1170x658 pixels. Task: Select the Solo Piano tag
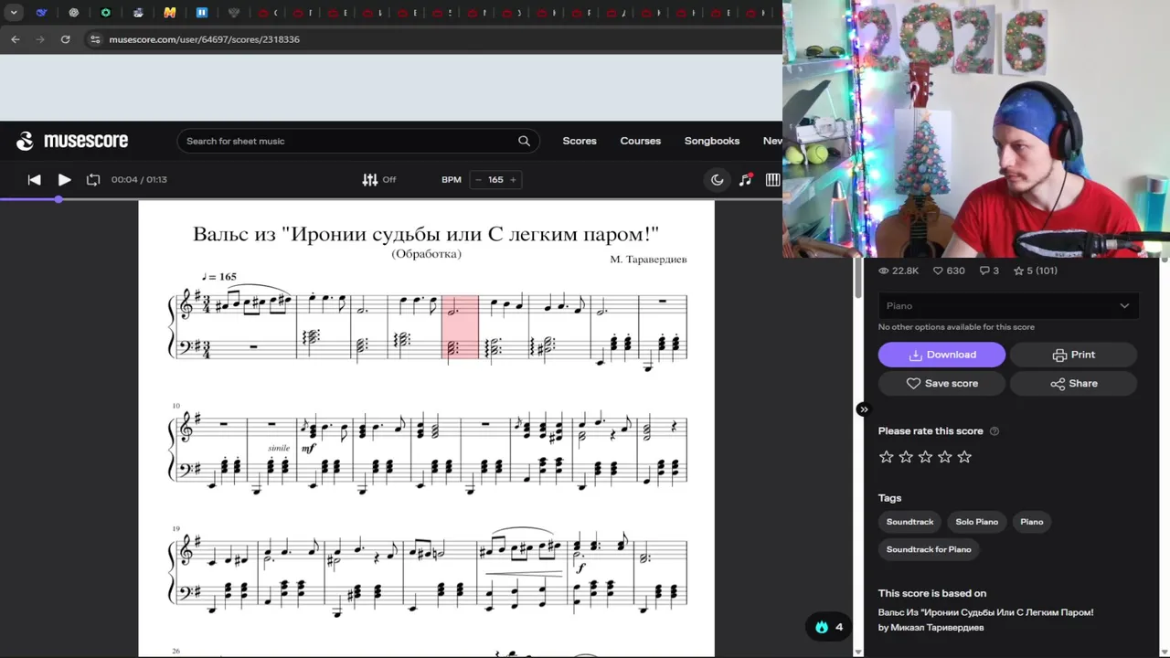976,522
